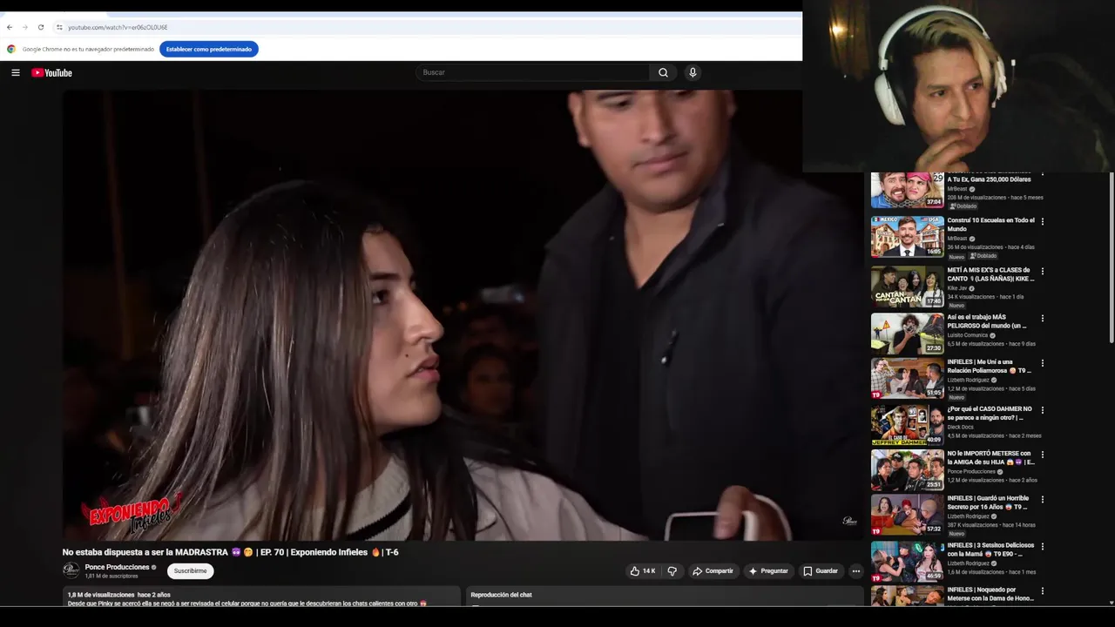Click the main video player
Image resolution: width=1115 pixels, height=627 pixels.
tap(463, 315)
